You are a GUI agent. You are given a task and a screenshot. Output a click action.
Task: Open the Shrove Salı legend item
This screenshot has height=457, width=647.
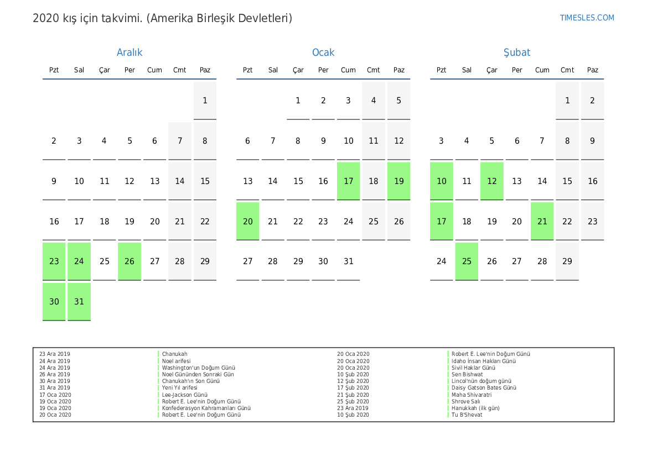coord(465,402)
